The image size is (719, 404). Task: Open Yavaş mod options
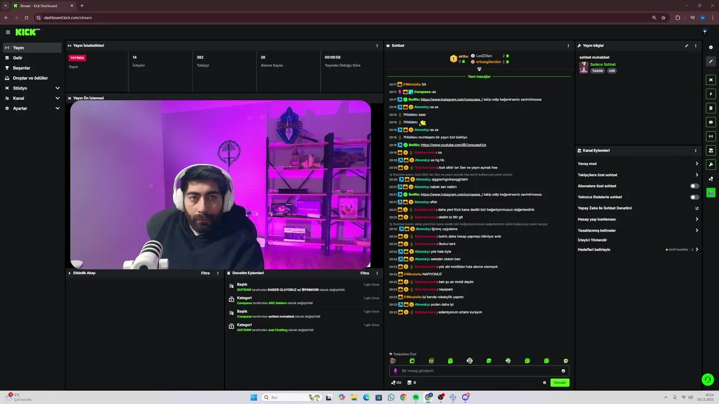(x=638, y=164)
